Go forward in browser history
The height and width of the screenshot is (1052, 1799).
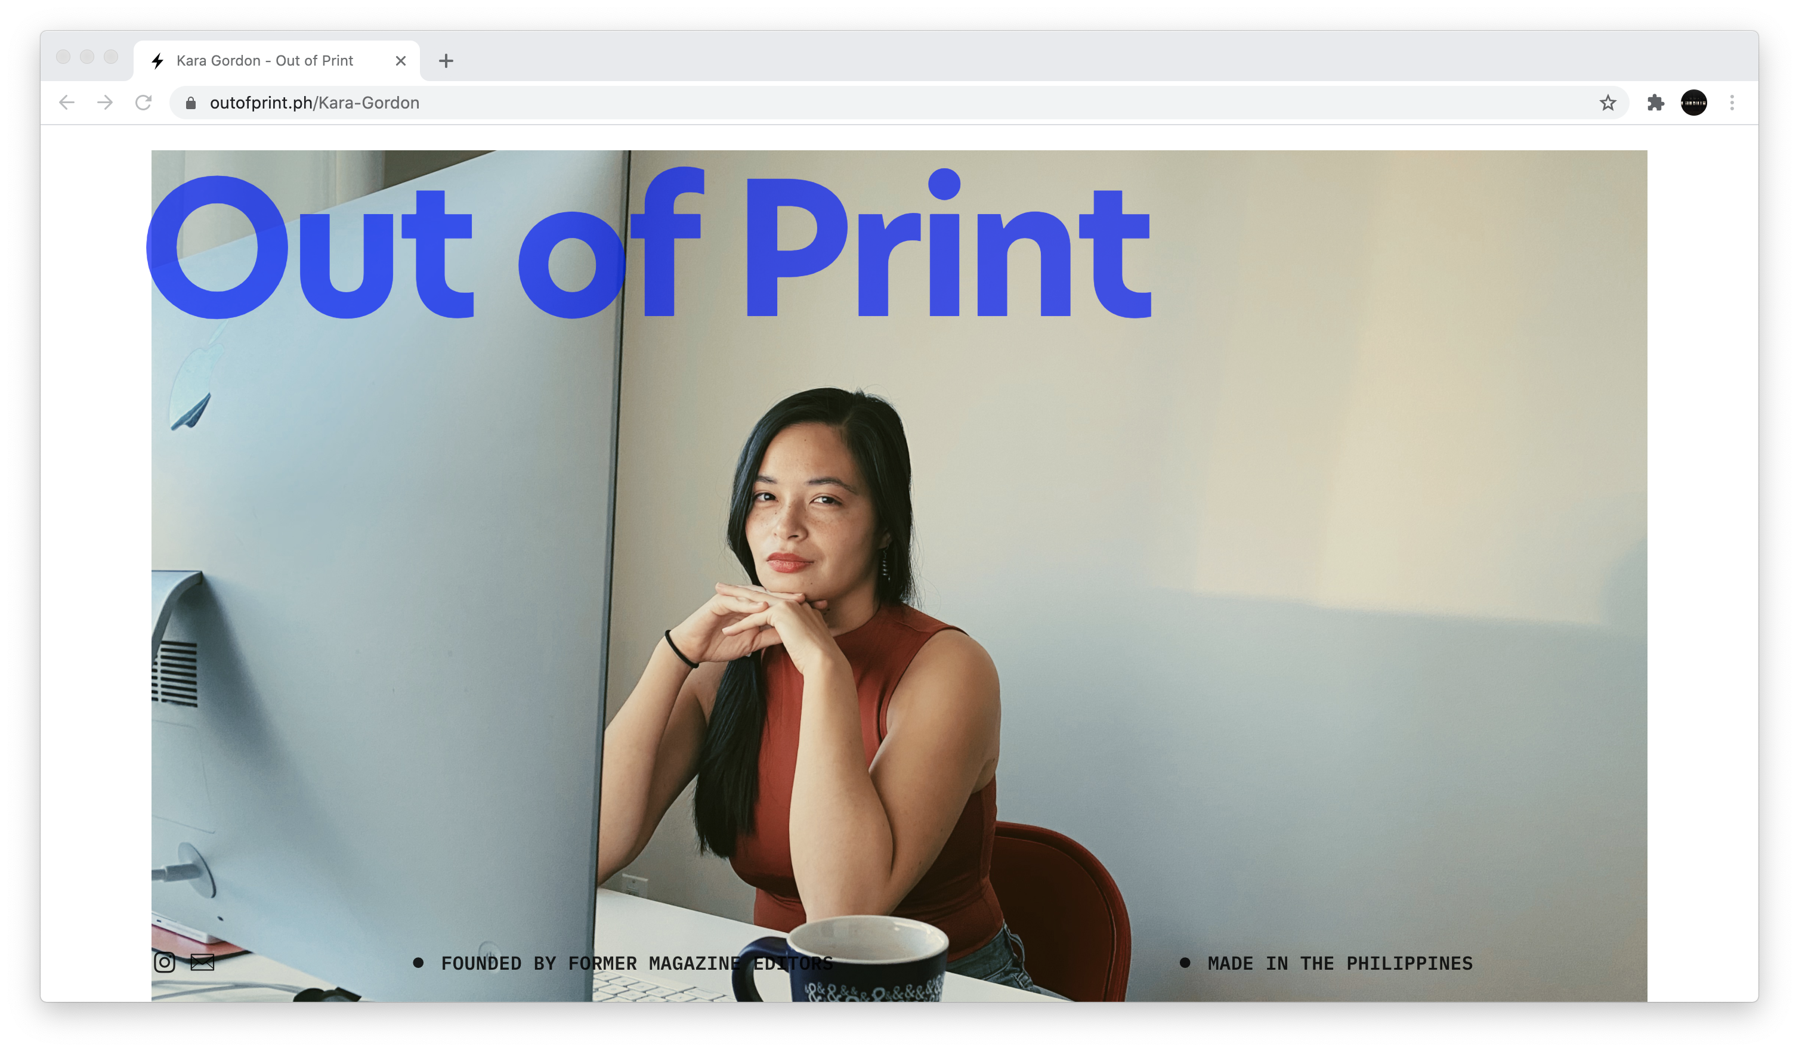click(105, 103)
